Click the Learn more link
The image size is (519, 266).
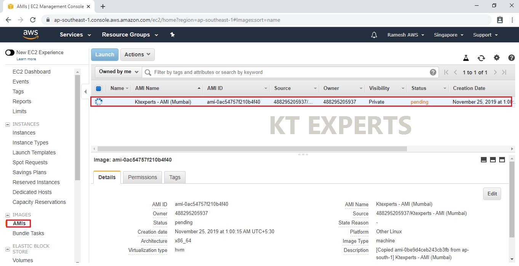tap(26, 59)
